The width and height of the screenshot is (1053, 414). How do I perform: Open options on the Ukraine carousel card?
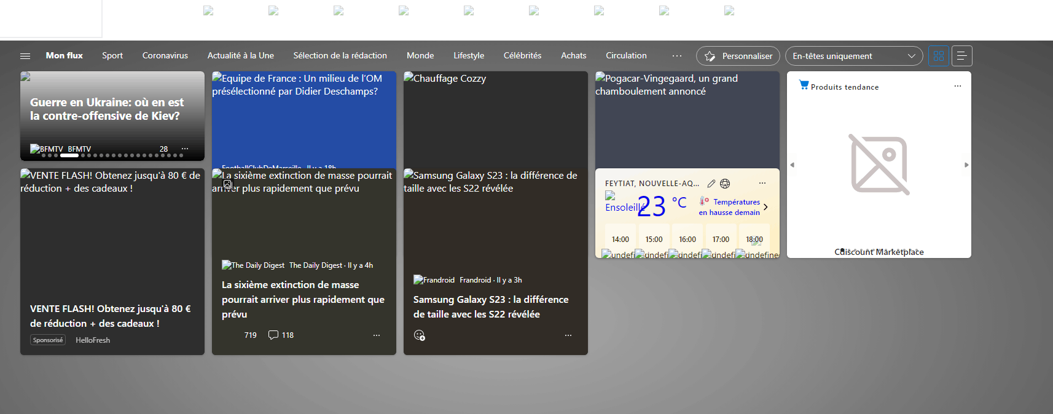[x=185, y=149]
